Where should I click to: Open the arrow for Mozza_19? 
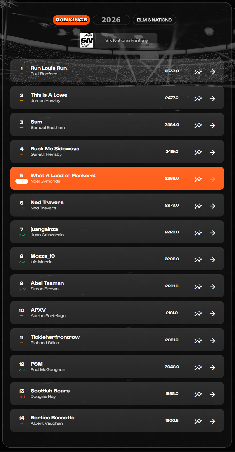point(212,260)
